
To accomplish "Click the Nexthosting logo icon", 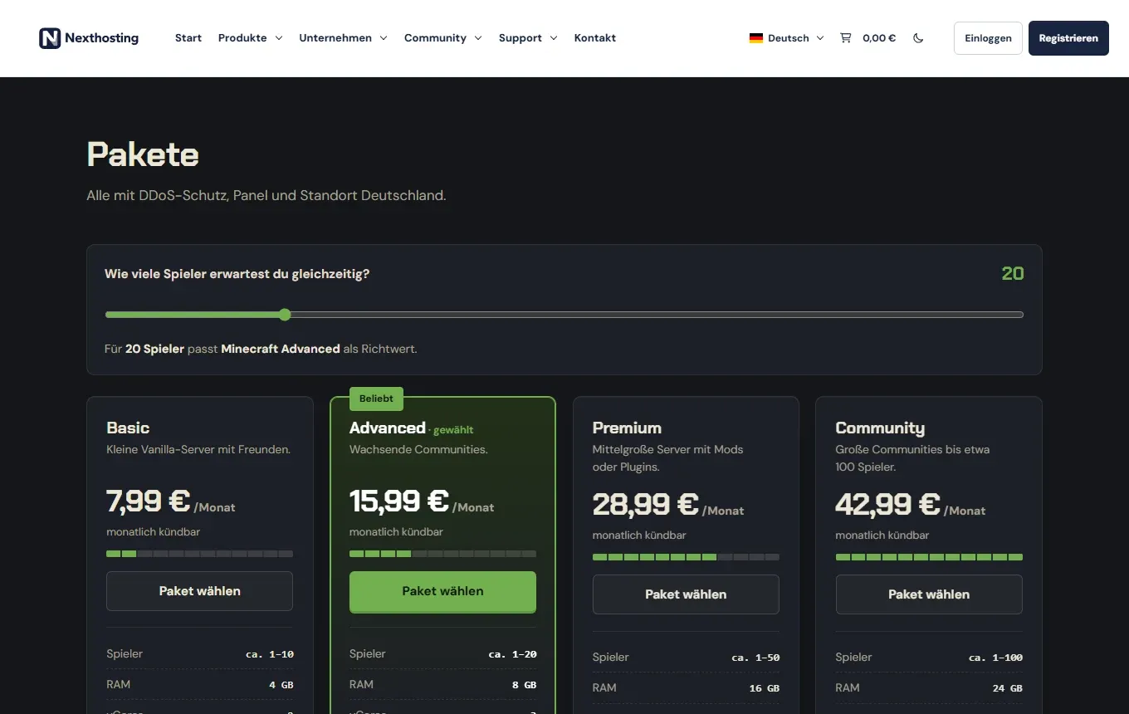I will tap(50, 38).
